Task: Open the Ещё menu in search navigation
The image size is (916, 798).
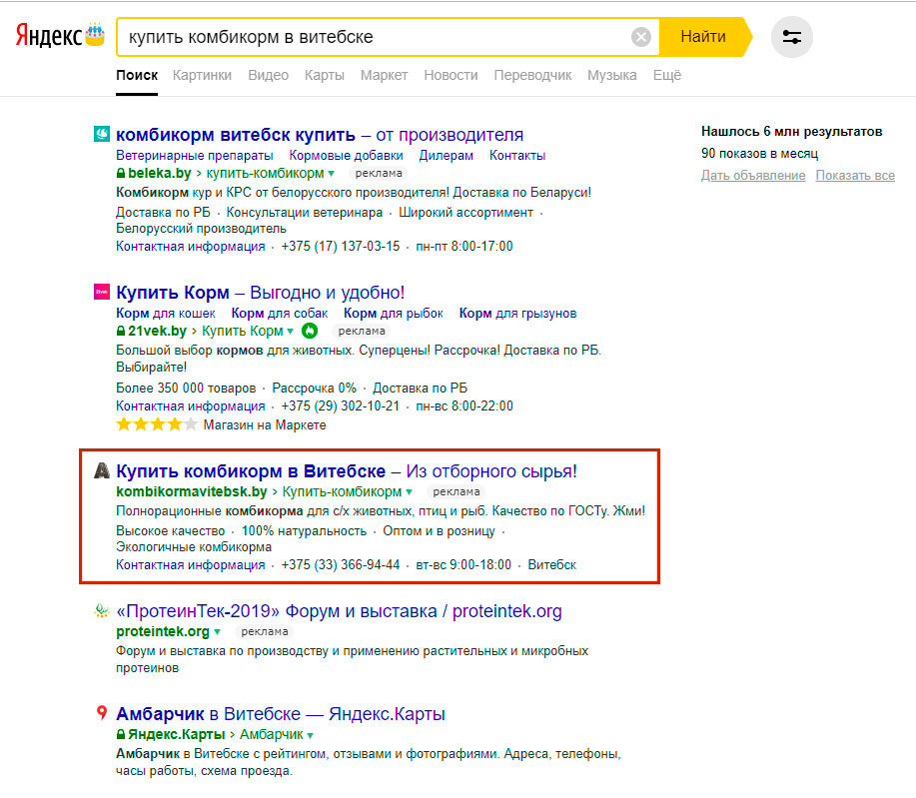Action: [x=666, y=75]
